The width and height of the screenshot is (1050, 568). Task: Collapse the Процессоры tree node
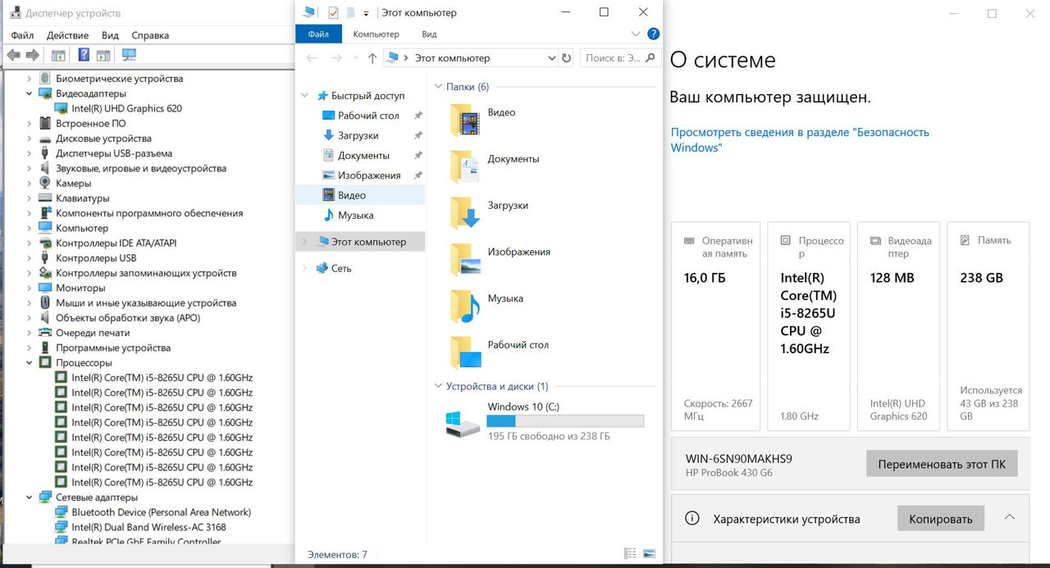(30, 363)
